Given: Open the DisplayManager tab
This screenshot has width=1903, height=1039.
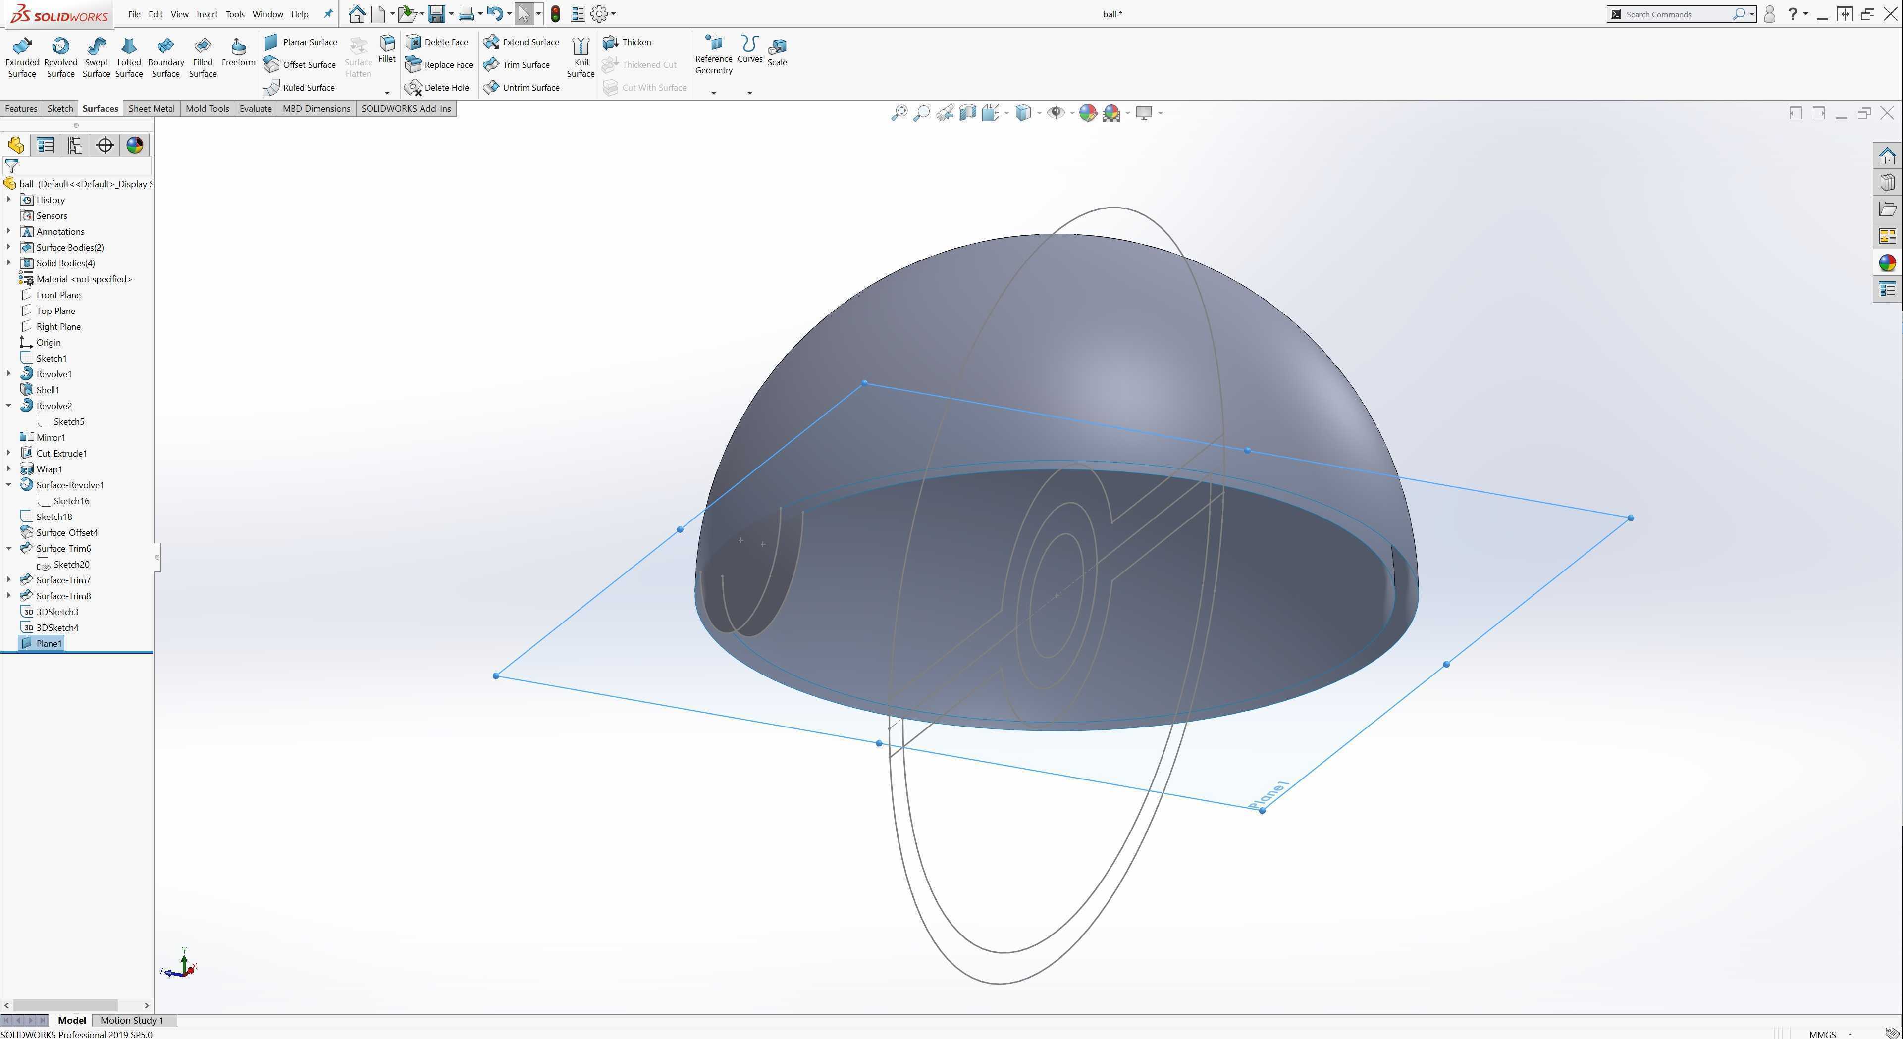Looking at the screenshot, I should click(x=134, y=146).
